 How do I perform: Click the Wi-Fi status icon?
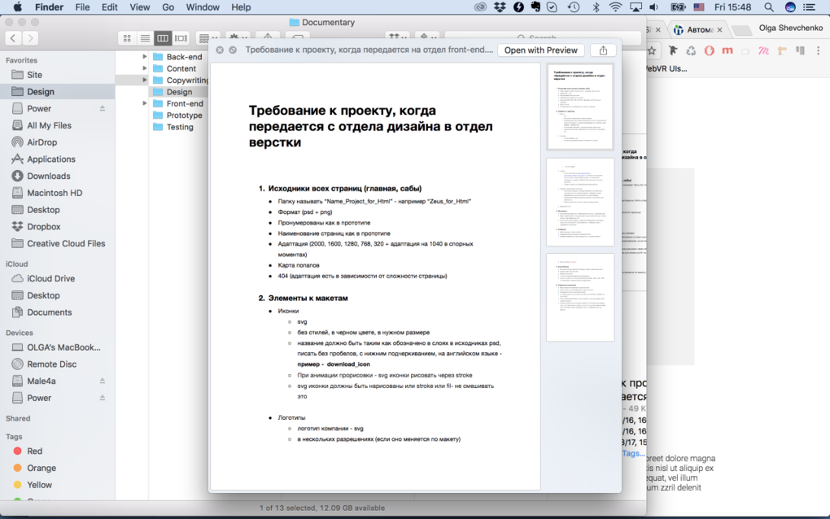(x=615, y=7)
